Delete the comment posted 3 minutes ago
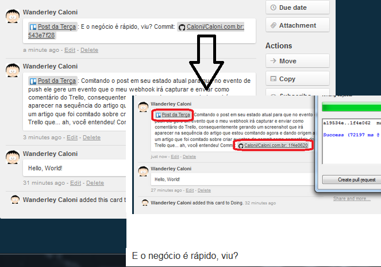Image resolution: width=381 pixels, height=267 pixels. point(91,138)
